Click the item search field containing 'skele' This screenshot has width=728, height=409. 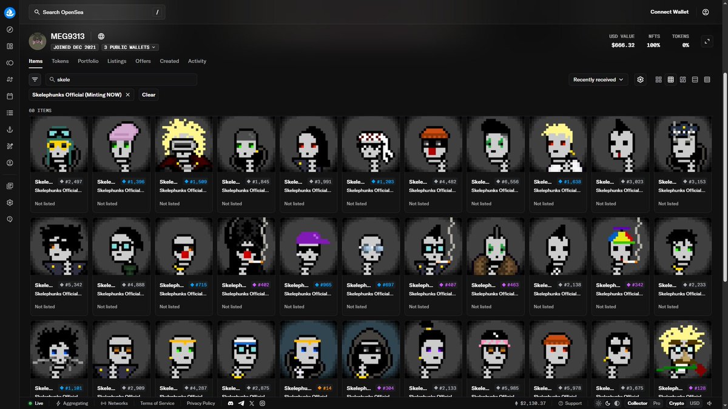121,79
